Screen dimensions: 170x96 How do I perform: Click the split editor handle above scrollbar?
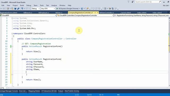point(169,18)
